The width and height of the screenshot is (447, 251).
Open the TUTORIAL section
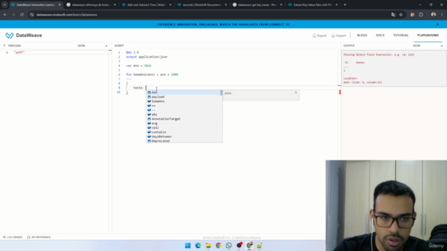[x=401, y=36]
